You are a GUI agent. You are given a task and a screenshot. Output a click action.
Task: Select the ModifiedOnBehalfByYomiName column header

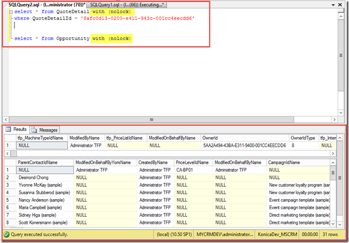click(x=105, y=163)
